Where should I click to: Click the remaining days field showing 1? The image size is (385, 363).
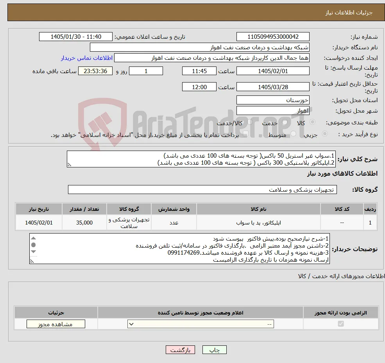pos(146,71)
